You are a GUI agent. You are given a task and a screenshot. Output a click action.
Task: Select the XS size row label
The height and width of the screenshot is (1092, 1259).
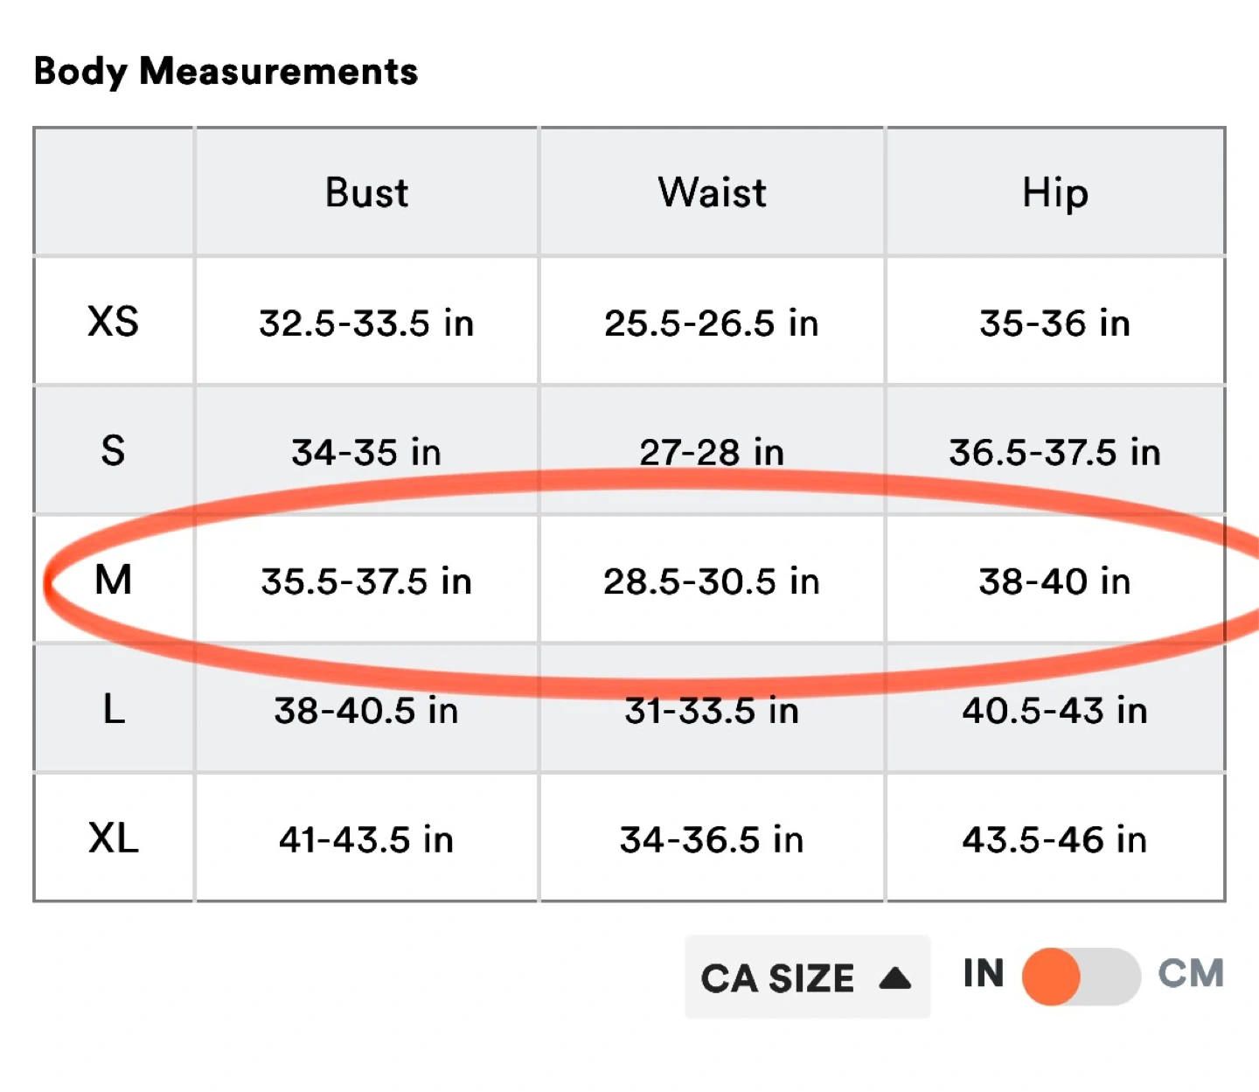[x=114, y=322]
